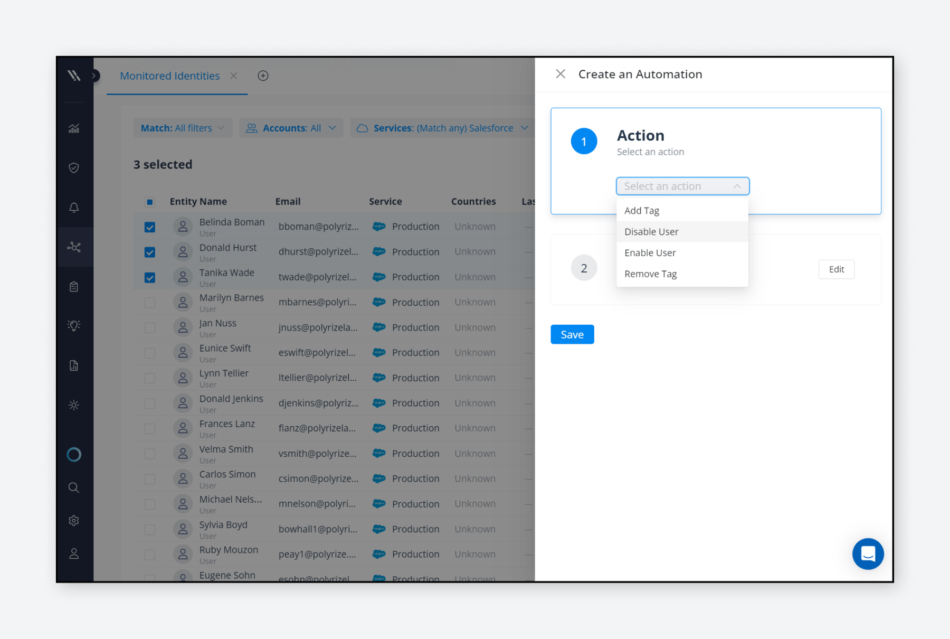
Task: Open the Accounts: All dropdown
Action: click(291, 128)
